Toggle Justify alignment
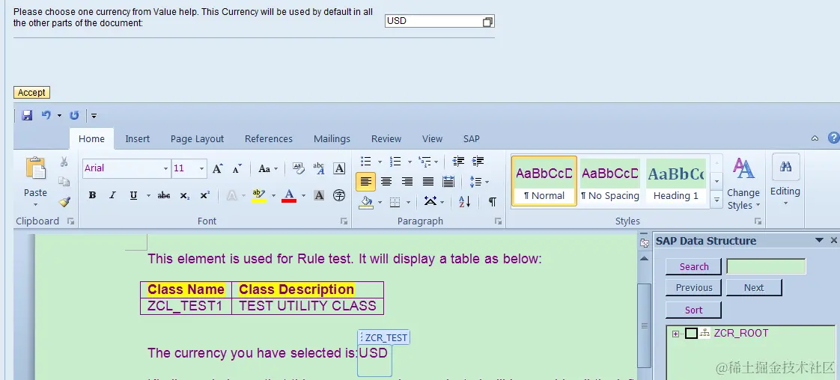The width and height of the screenshot is (840, 380). click(x=427, y=182)
